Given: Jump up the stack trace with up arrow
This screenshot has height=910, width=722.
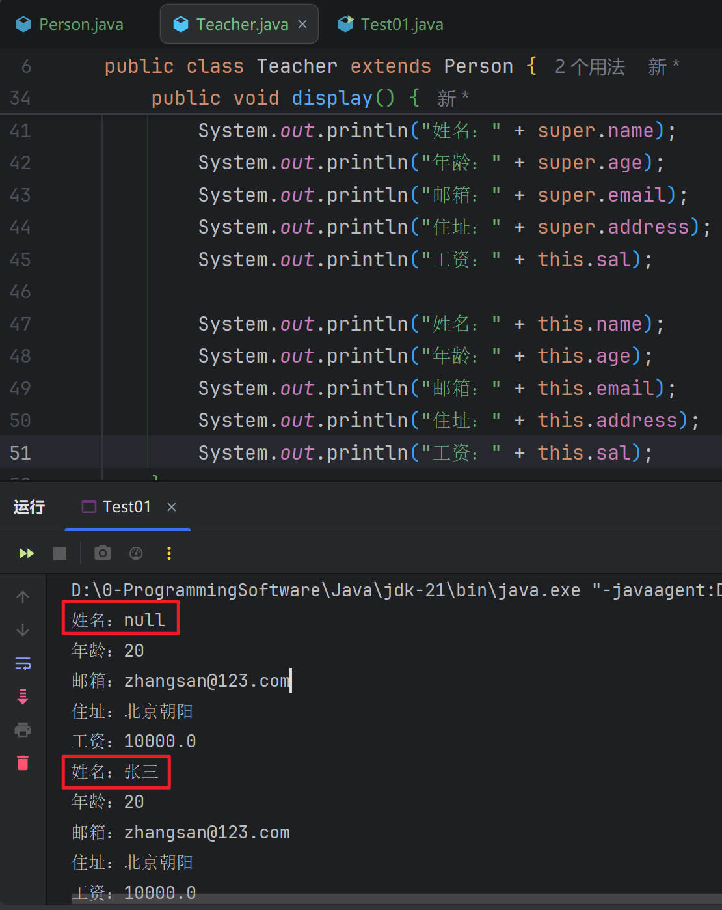Looking at the screenshot, I should 23,597.
